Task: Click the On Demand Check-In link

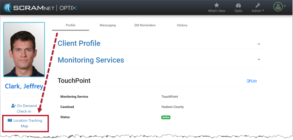Action: click(x=27, y=108)
